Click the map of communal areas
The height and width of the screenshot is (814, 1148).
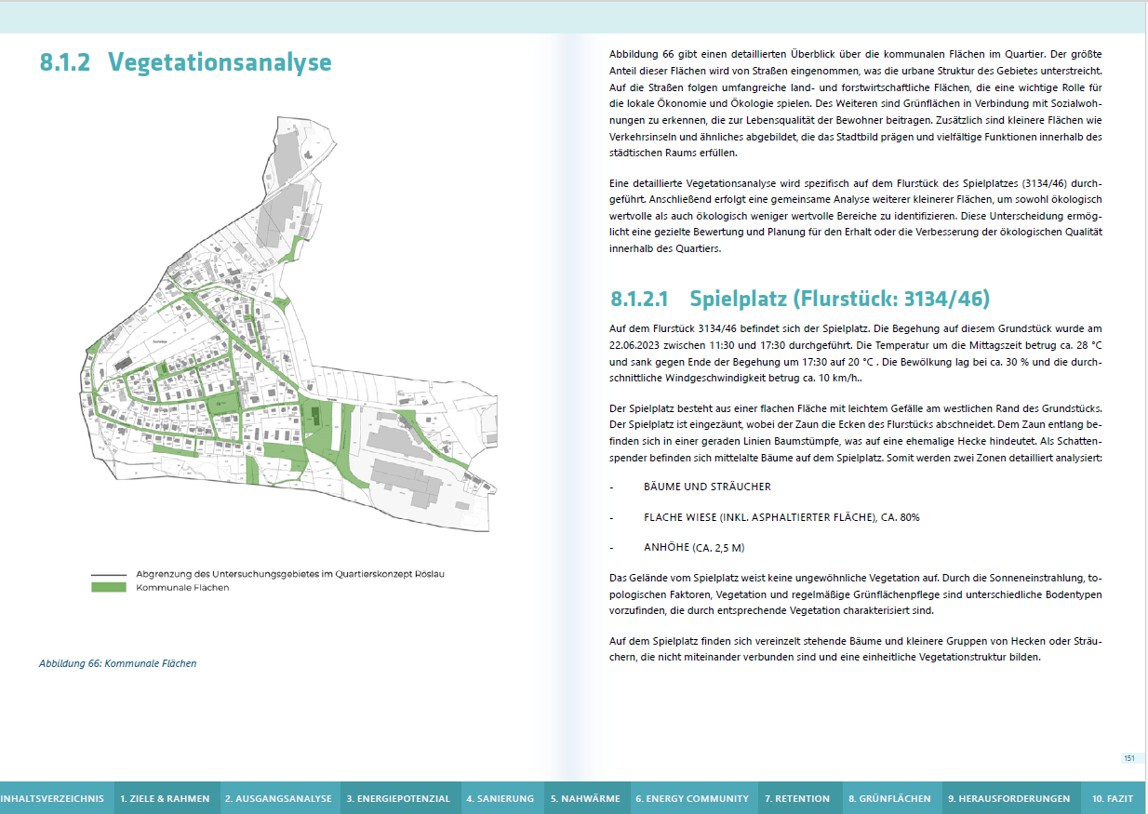click(290, 324)
